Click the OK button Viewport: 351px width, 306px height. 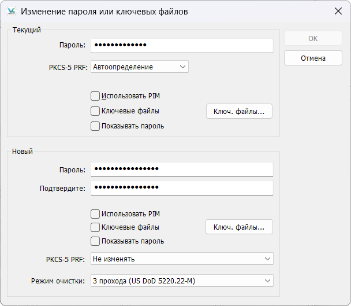pos(313,39)
